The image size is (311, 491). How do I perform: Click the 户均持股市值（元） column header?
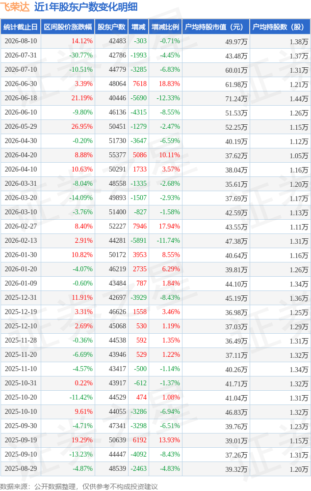(216, 27)
